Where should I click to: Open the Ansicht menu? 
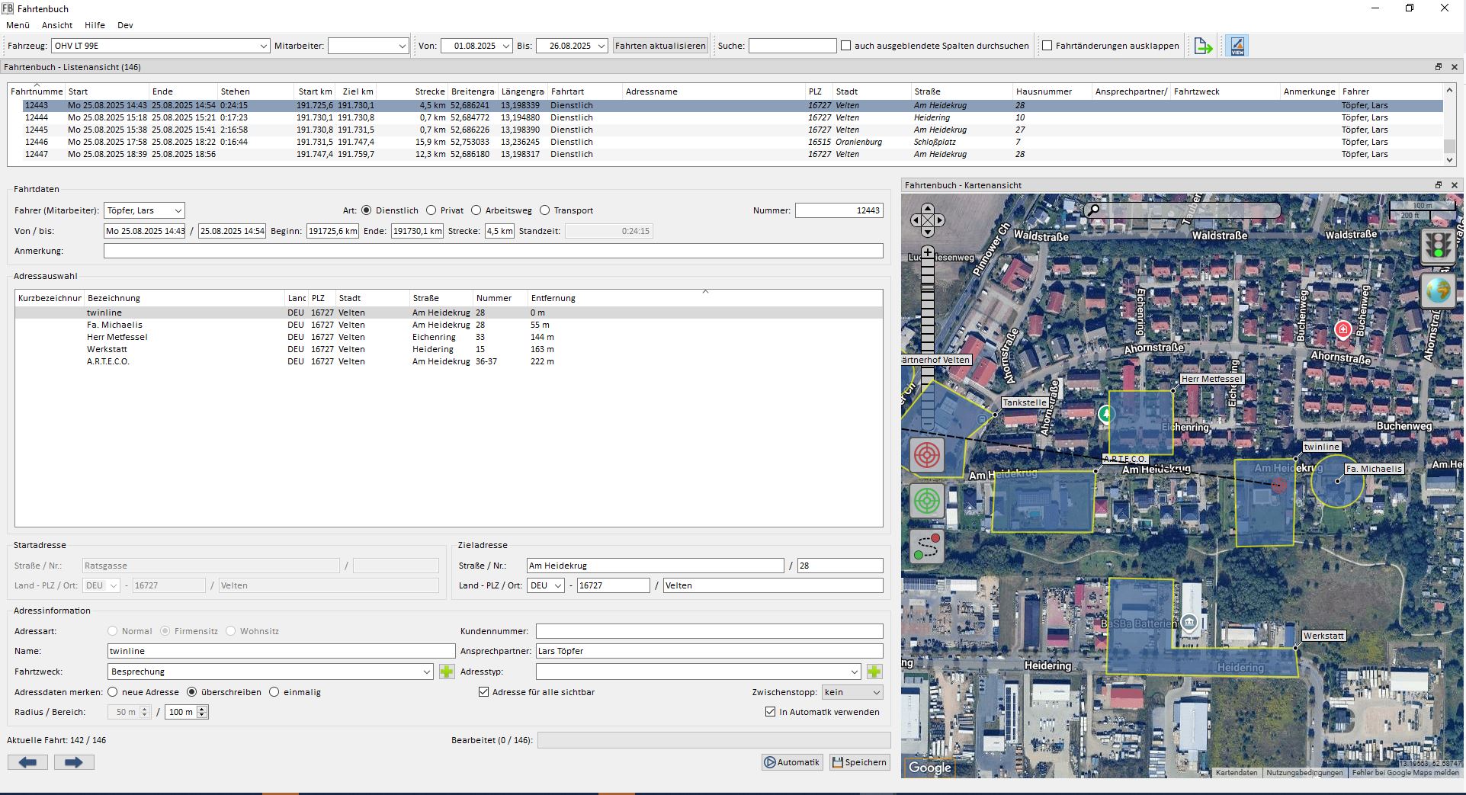coord(57,25)
